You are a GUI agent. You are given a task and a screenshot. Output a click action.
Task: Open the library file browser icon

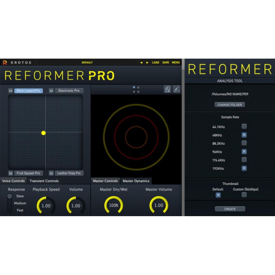(x=167, y=89)
